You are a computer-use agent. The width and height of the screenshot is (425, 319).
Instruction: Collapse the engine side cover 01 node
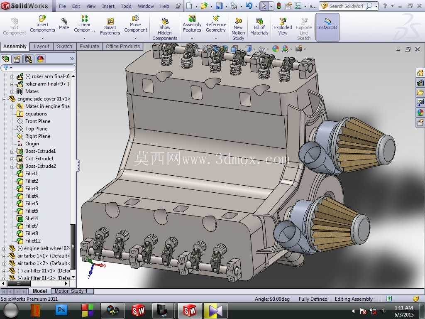click(x=4, y=99)
